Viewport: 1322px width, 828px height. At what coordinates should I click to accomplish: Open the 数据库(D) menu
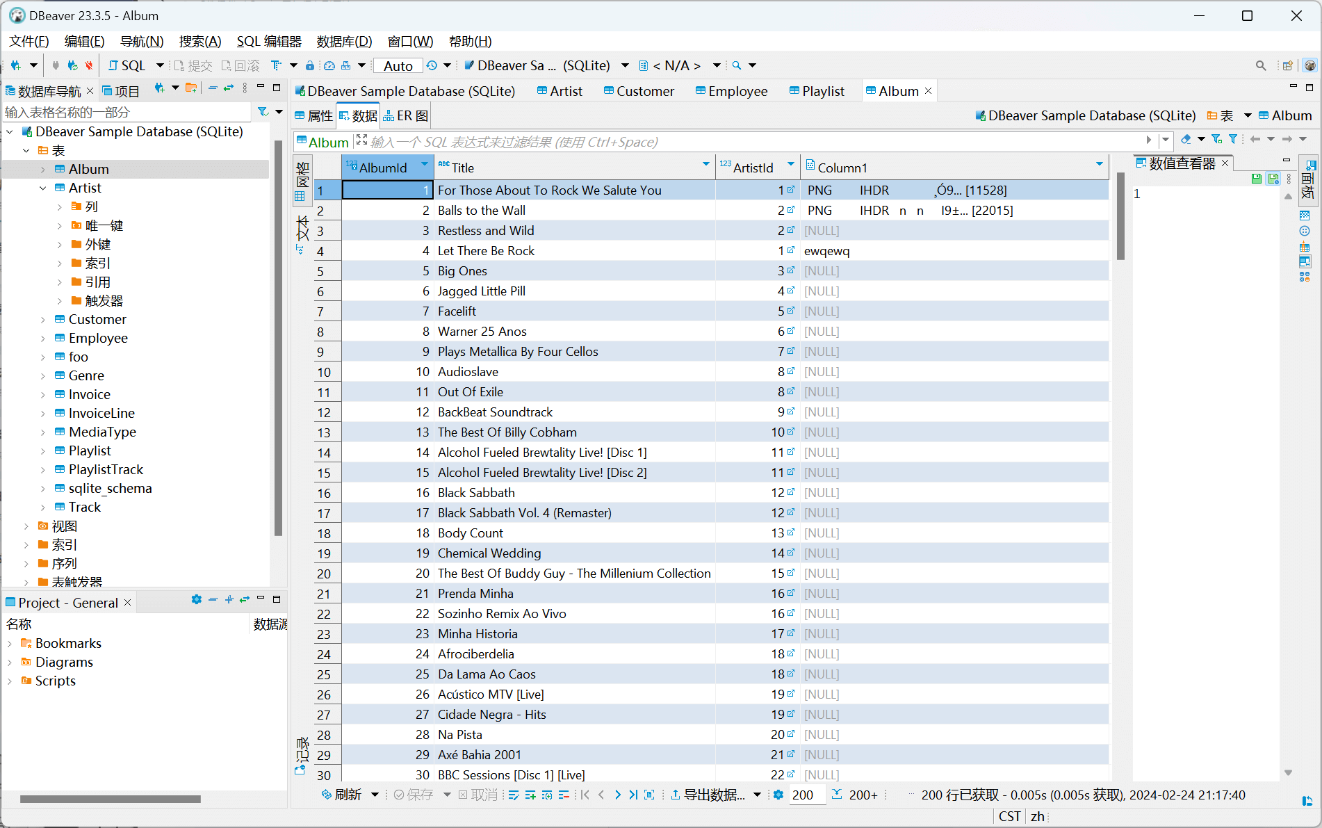pyautogui.click(x=344, y=41)
